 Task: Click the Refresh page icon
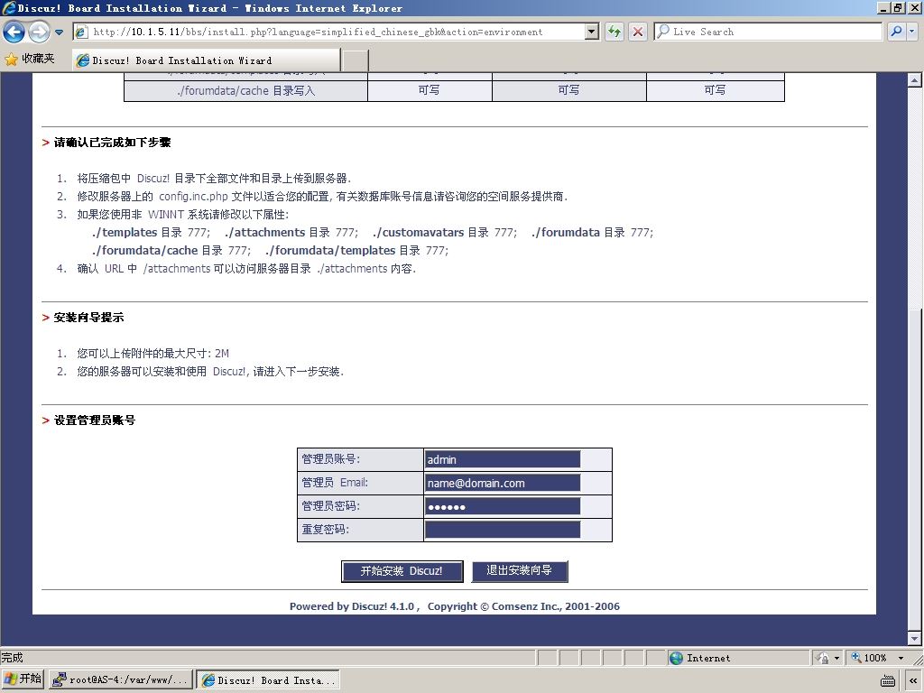click(614, 32)
